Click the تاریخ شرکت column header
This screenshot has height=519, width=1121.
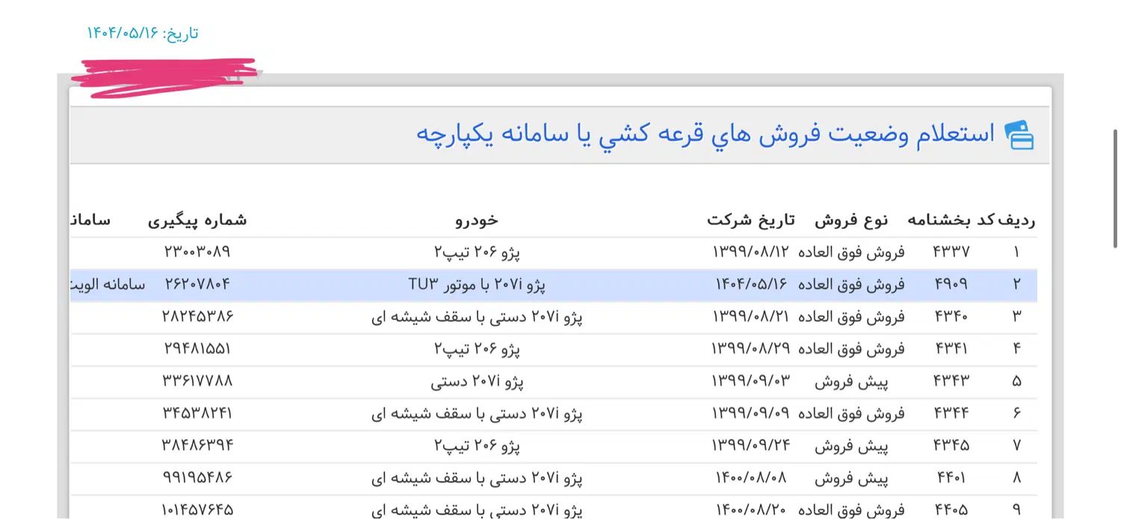(751, 221)
